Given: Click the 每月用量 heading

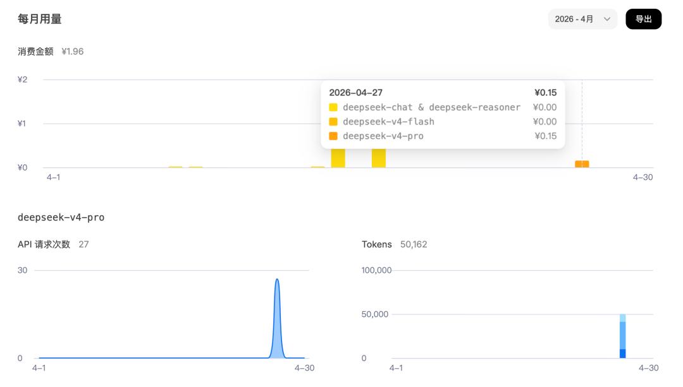Looking at the screenshot, I should click(x=40, y=19).
